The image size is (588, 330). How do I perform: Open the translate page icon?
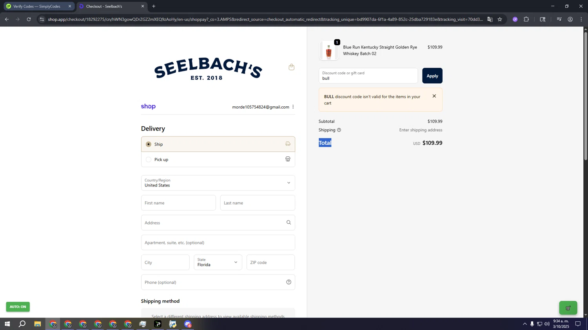[490, 19]
